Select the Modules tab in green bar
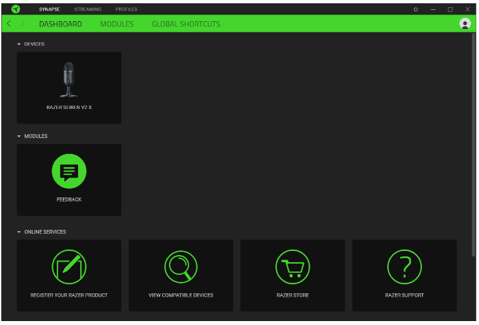 pyautogui.click(x=116, y=24)
